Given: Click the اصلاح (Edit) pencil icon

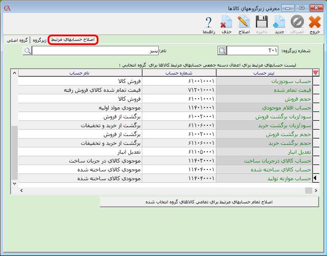Looking at the screenshot, I should coord(244,24).
